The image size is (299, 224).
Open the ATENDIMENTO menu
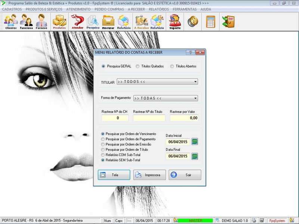coord(78,9)
